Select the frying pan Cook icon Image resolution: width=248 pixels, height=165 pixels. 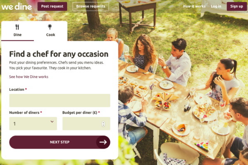coord(50,27)
